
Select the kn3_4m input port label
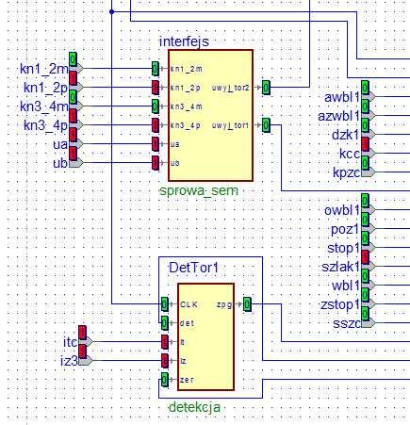tap(44, 106)
